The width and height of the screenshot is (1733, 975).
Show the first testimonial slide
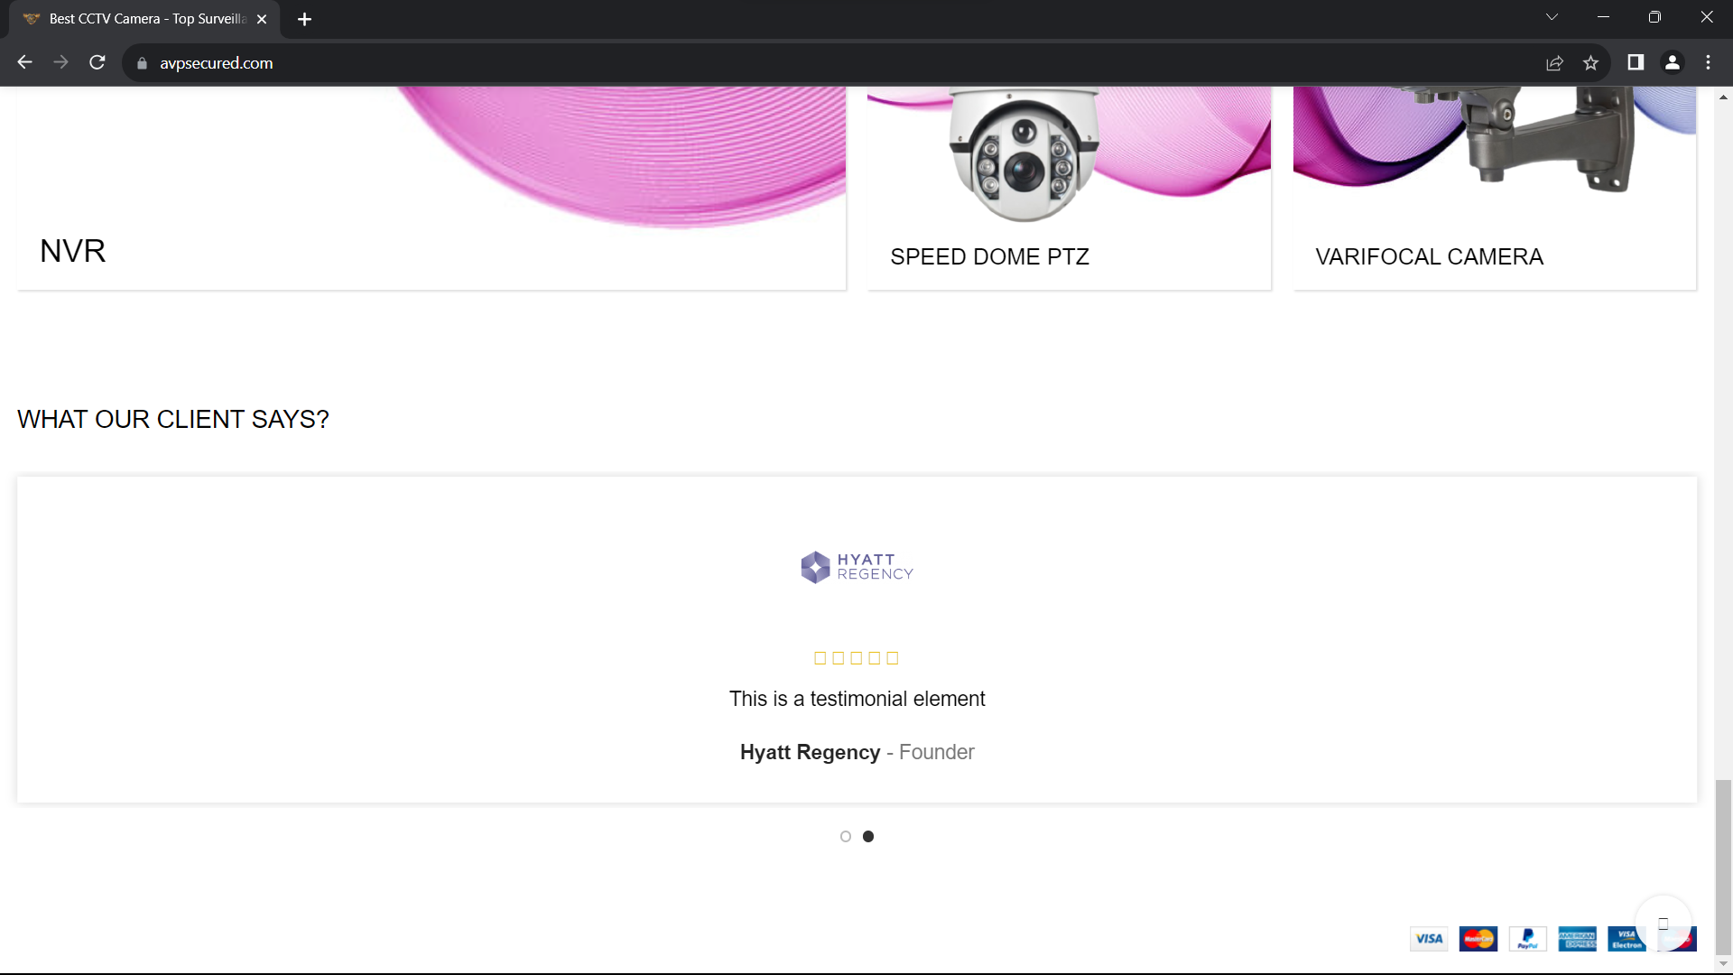tap(846, 837)
